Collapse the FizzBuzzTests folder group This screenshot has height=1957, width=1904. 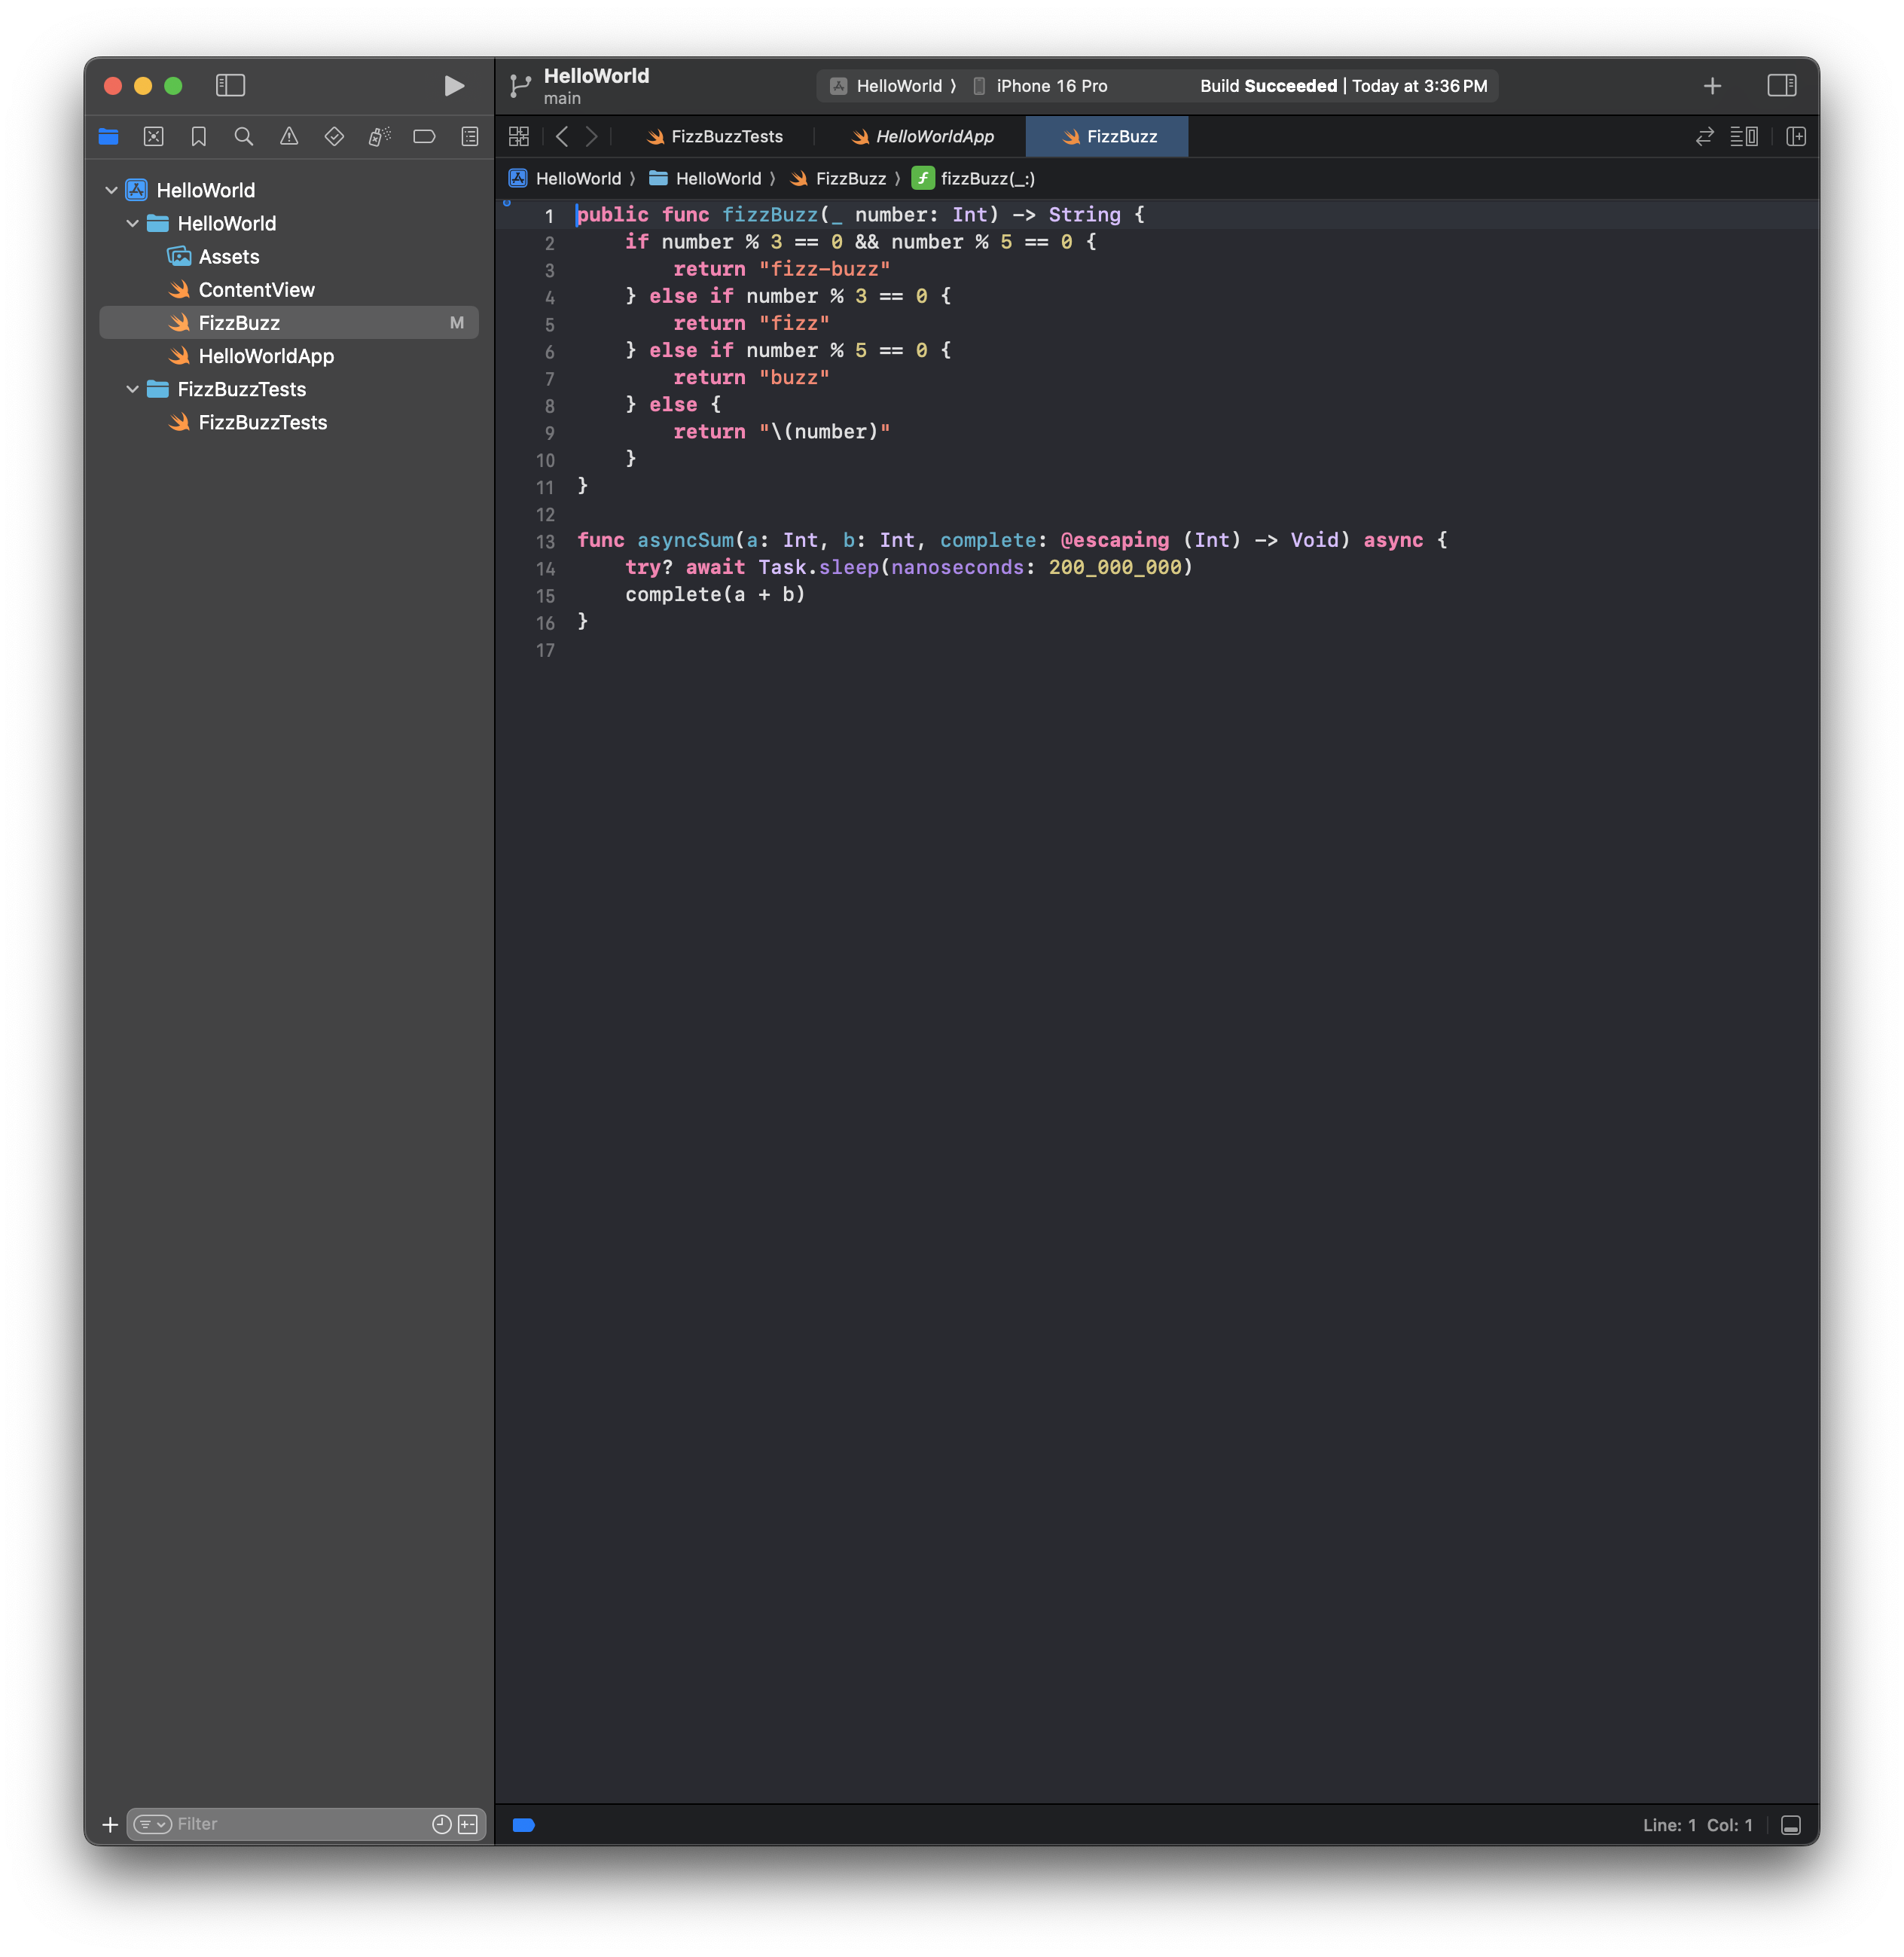pyautogui.click(x=132, y=389)
